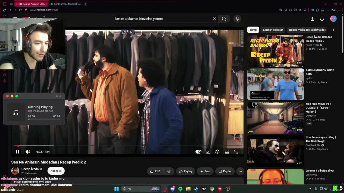Open the Windows Start menu
The image size is (344, 193).
tap(116, 189)
